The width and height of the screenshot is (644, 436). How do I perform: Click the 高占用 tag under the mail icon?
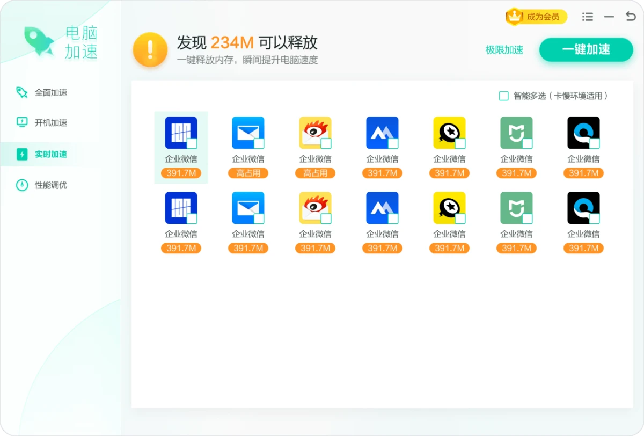(248, 173)
